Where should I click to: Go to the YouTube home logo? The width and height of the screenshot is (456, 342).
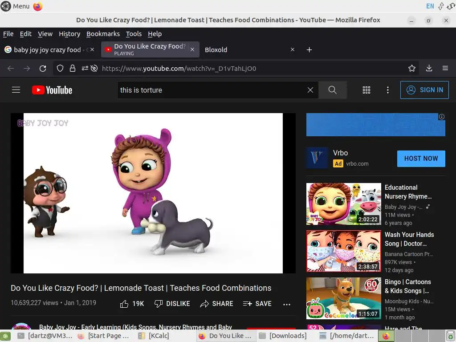pyautogui.click(x=52, y=90)
